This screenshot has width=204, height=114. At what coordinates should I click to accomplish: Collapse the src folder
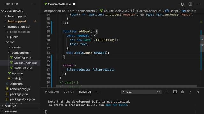click(7, 42)
